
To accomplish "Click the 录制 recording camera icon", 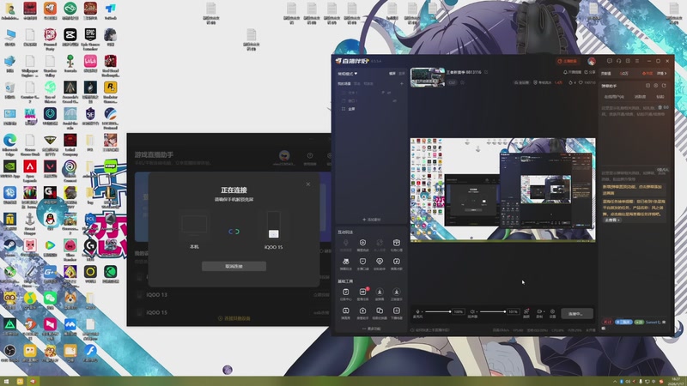I will [x=539, y=312].
